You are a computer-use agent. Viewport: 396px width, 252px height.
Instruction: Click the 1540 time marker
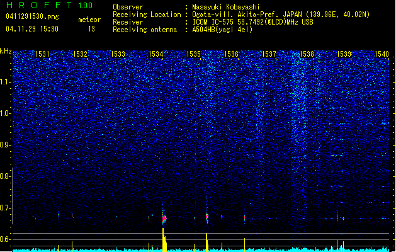pos(382,54)
